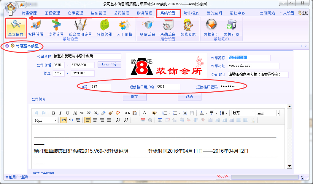313x184 pixels.
Task: Click the 流程设置 workflow settings icon
Action: (x=56, y=28)
